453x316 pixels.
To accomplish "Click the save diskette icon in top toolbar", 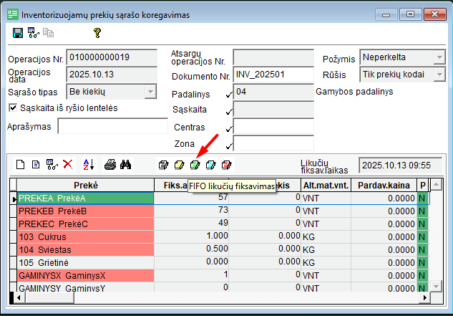I will point(18,33).
